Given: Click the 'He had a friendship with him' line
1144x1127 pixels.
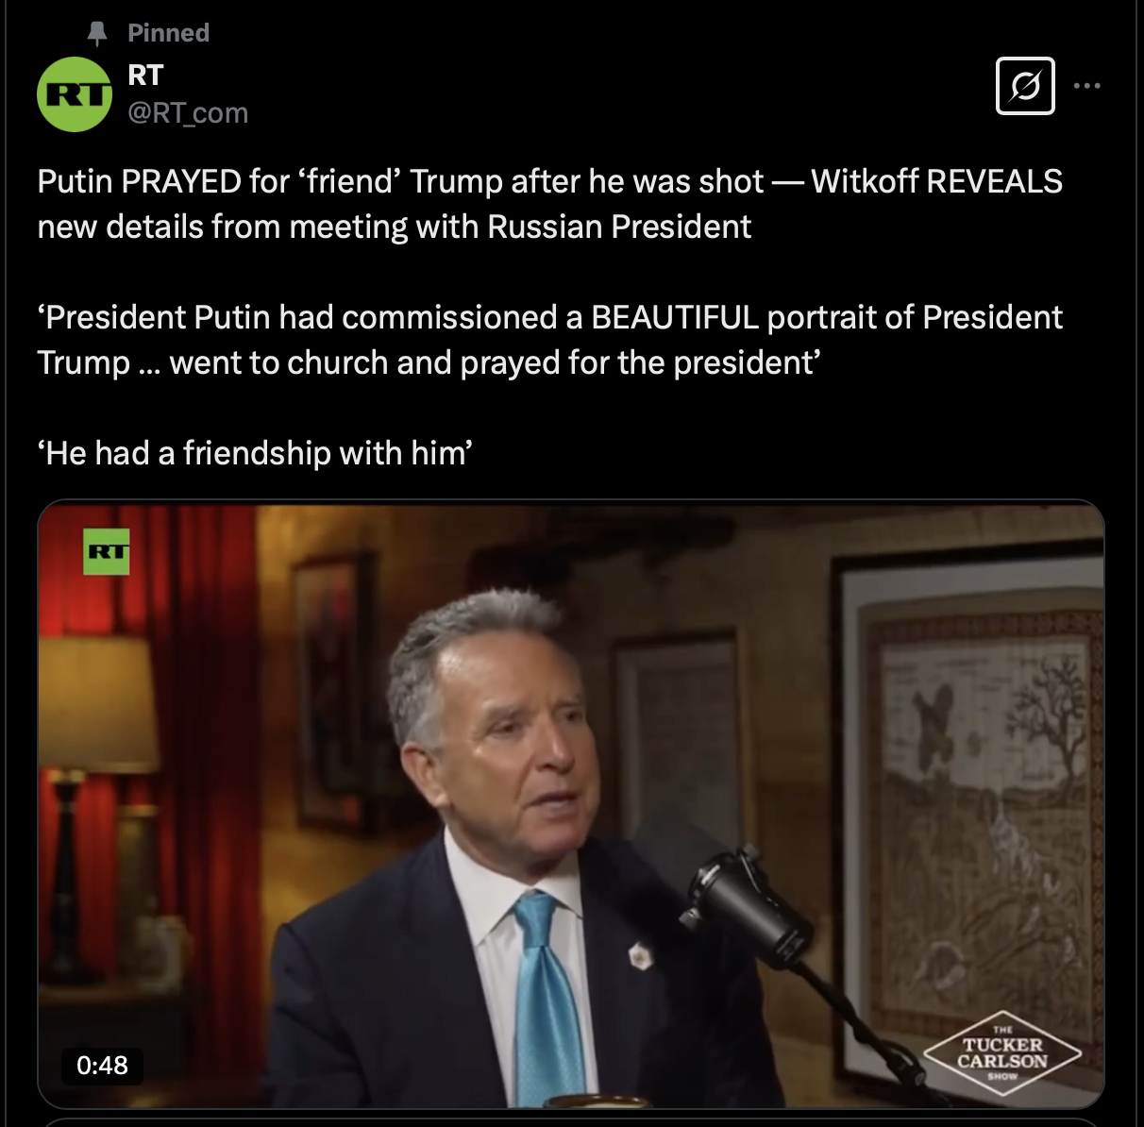Looking at the screenshot, I should (x=255, y=453).
